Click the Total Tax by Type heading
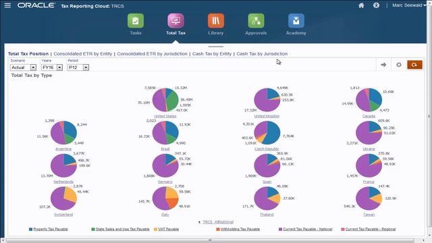The image size is (432, 243). [x=32, y=75]
